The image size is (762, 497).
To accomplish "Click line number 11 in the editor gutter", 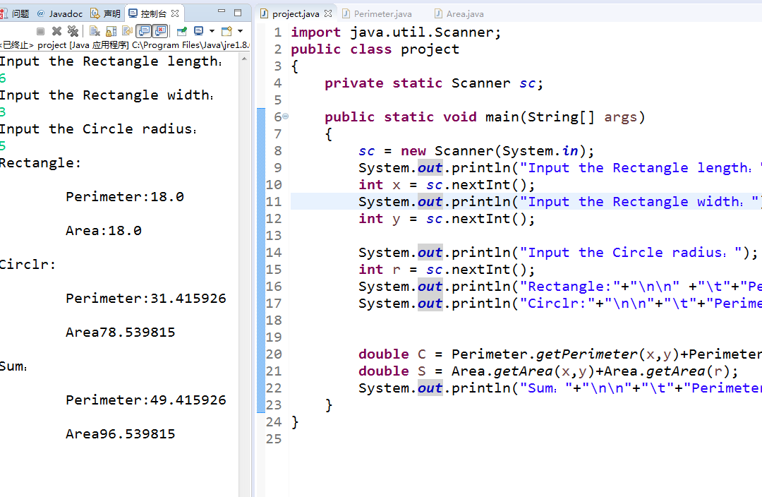I will pos(274,201).
